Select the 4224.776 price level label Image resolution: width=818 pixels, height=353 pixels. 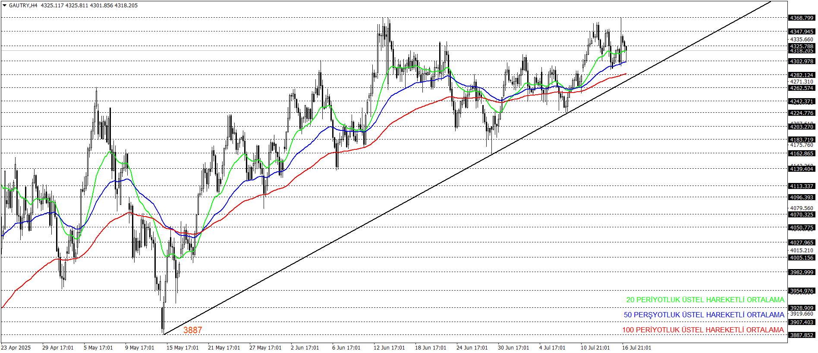tap(802, 113)
